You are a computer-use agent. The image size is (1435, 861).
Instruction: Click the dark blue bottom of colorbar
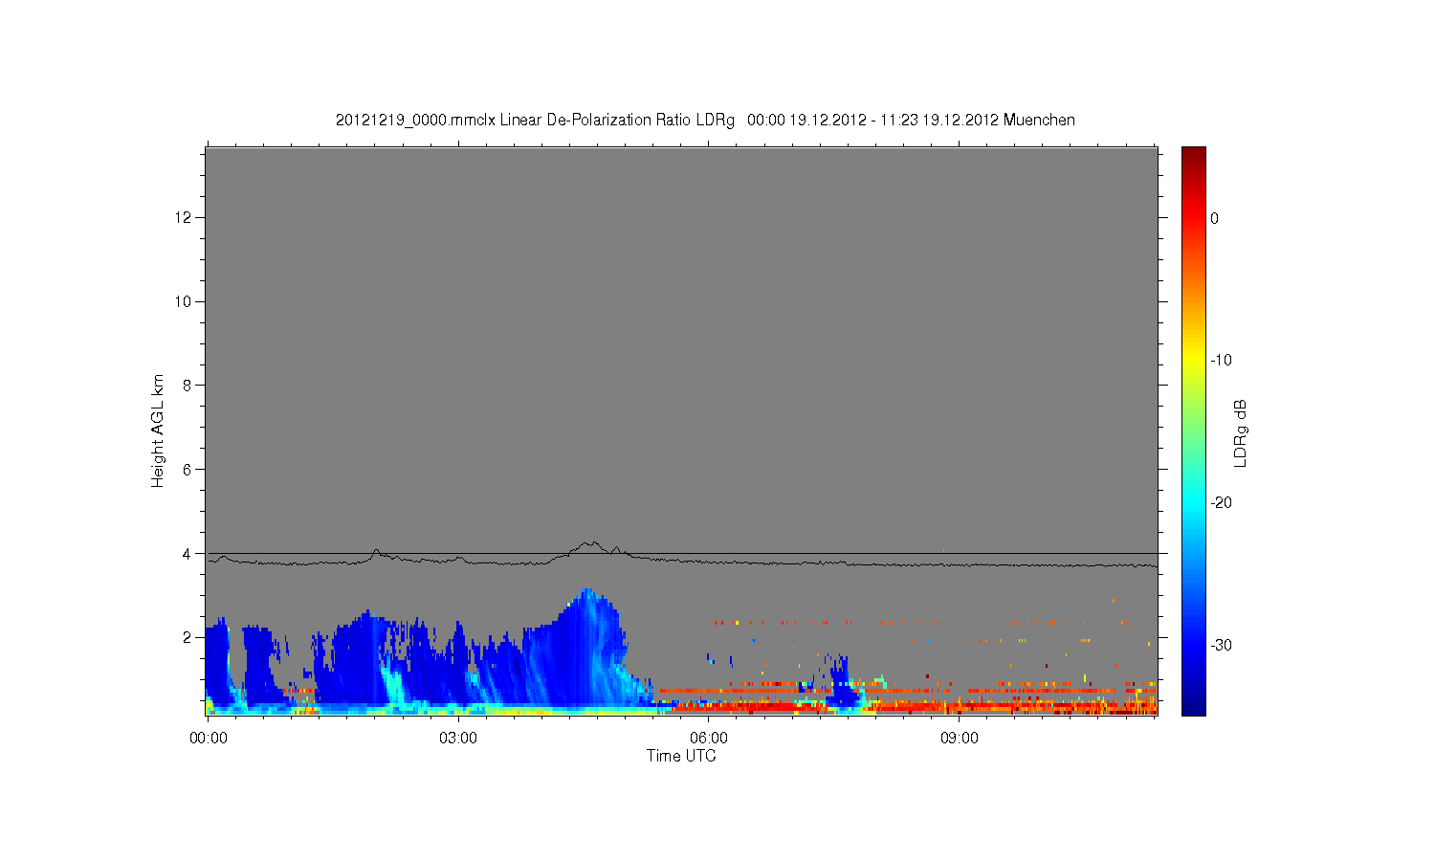pos(1194,706)
